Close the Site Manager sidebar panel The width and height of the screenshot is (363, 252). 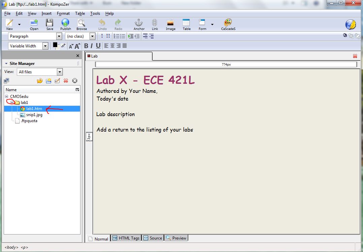tap(78, 56)
